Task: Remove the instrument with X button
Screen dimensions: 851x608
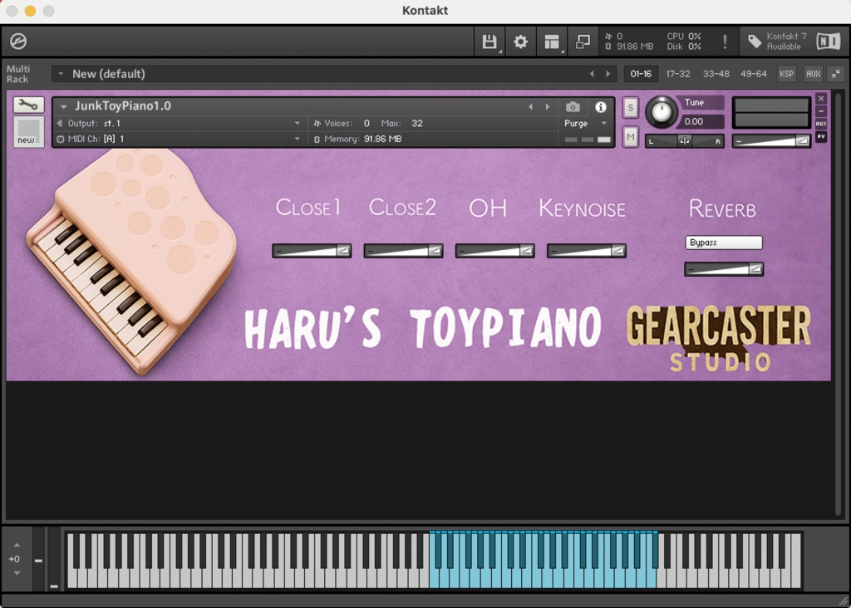Action: coord(821,98)
